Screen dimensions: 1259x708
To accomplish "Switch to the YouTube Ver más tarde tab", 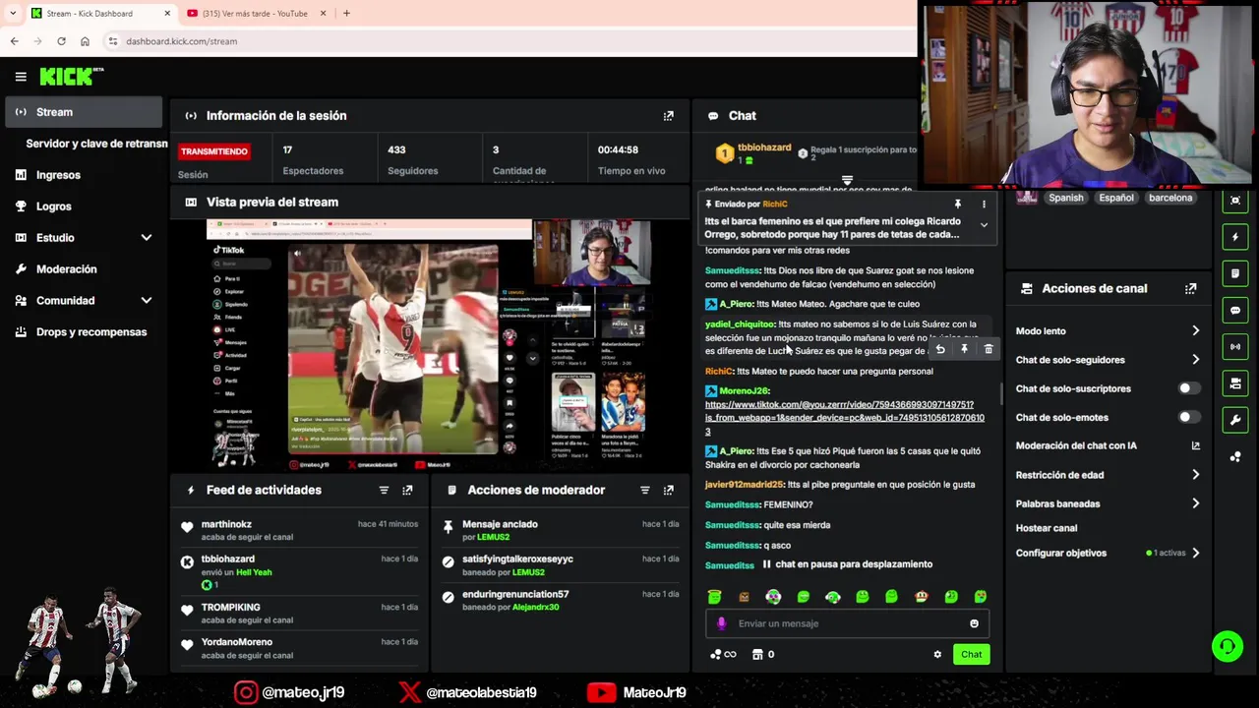I will point(254,13).
